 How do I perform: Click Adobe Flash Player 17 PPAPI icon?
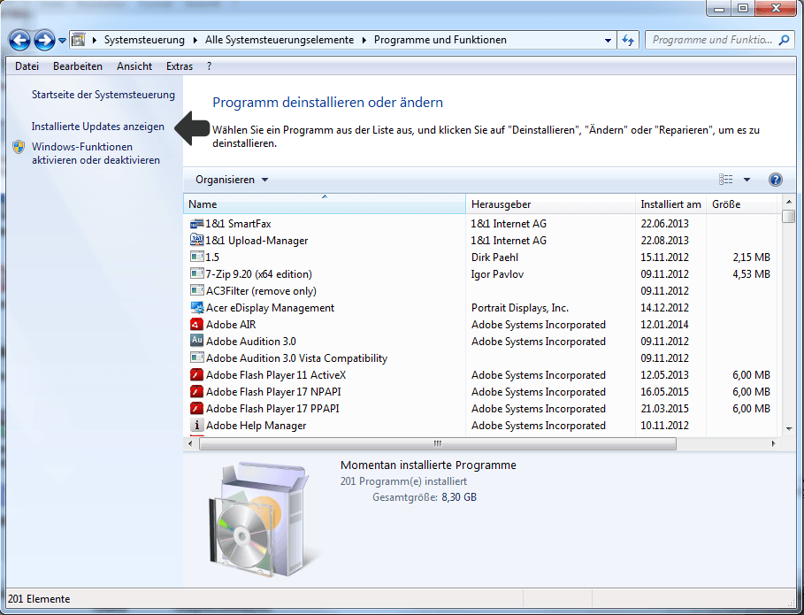pos(197,409)
